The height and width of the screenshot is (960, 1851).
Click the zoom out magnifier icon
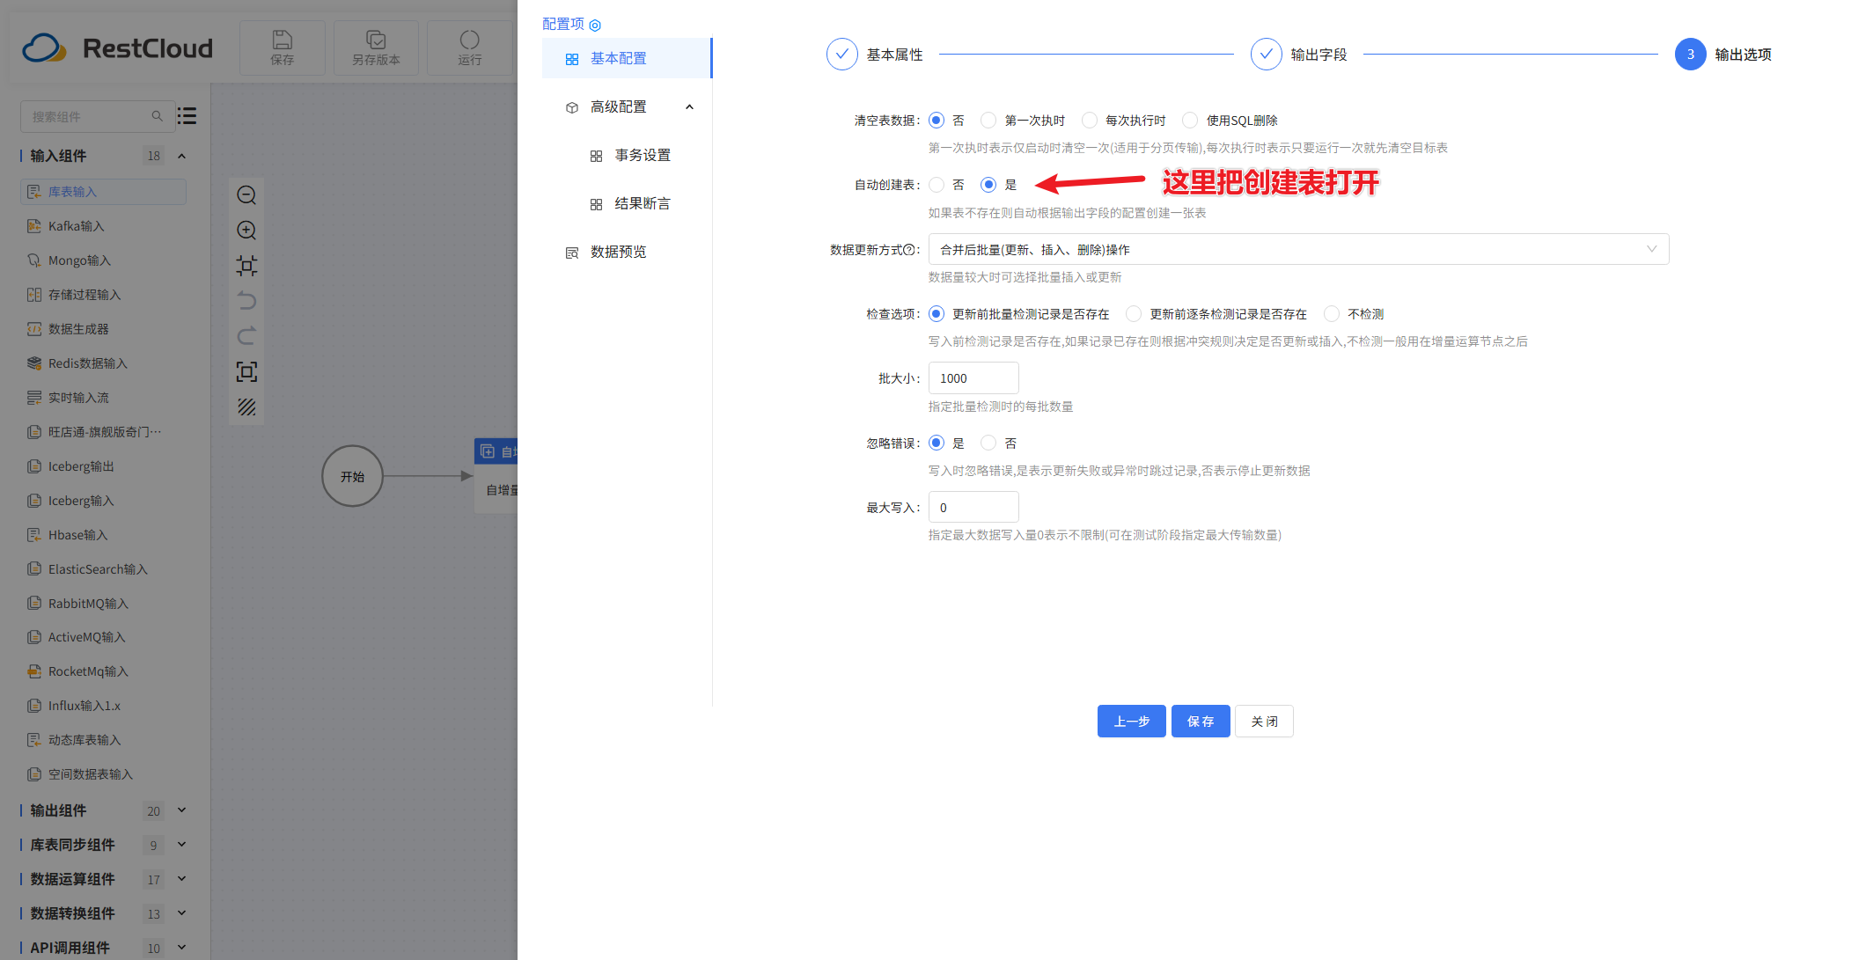246,195
